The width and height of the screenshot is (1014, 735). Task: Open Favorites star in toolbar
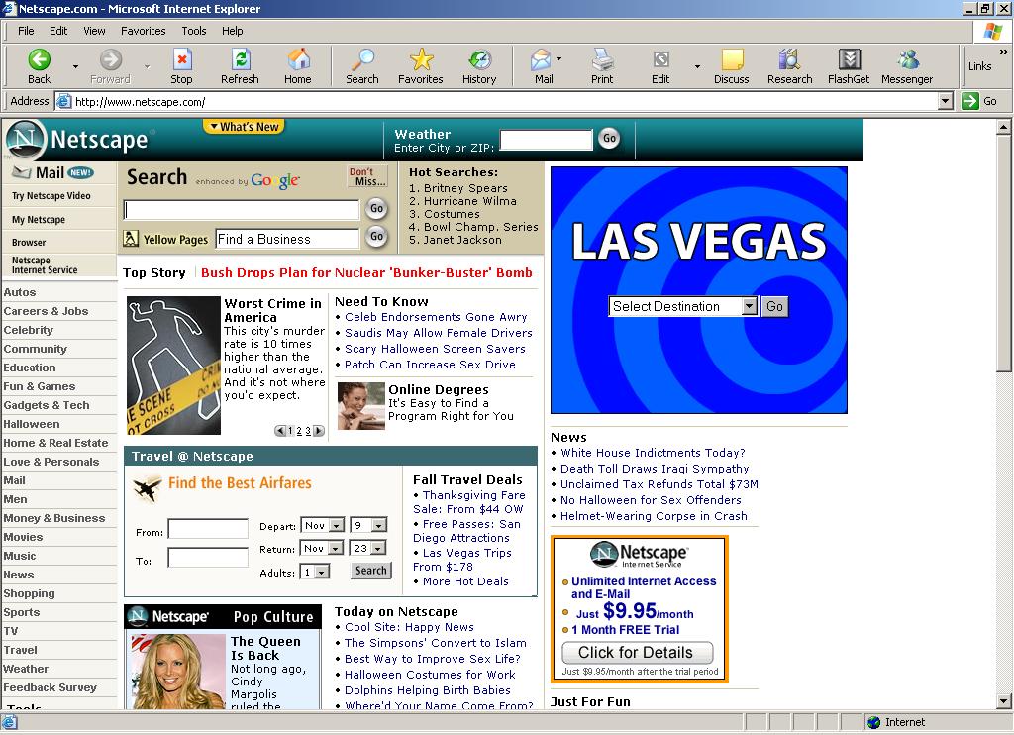[x=421, y=66]
